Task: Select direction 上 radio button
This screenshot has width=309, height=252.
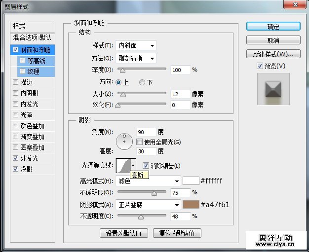Action: (x=118, y=82)
